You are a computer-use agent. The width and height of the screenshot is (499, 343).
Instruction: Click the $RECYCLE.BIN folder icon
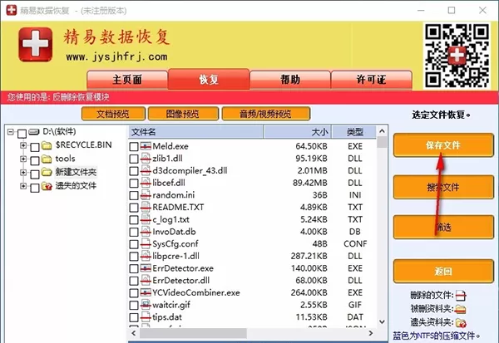point(47,145)
